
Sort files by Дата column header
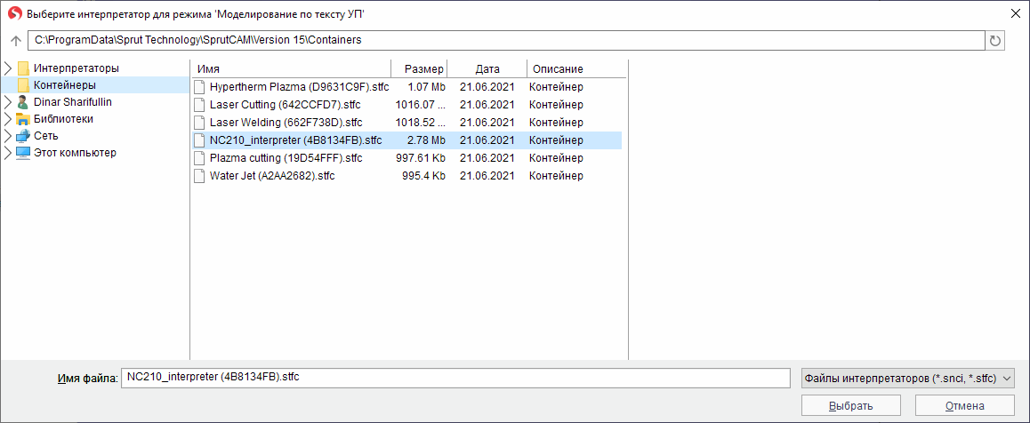487,68
